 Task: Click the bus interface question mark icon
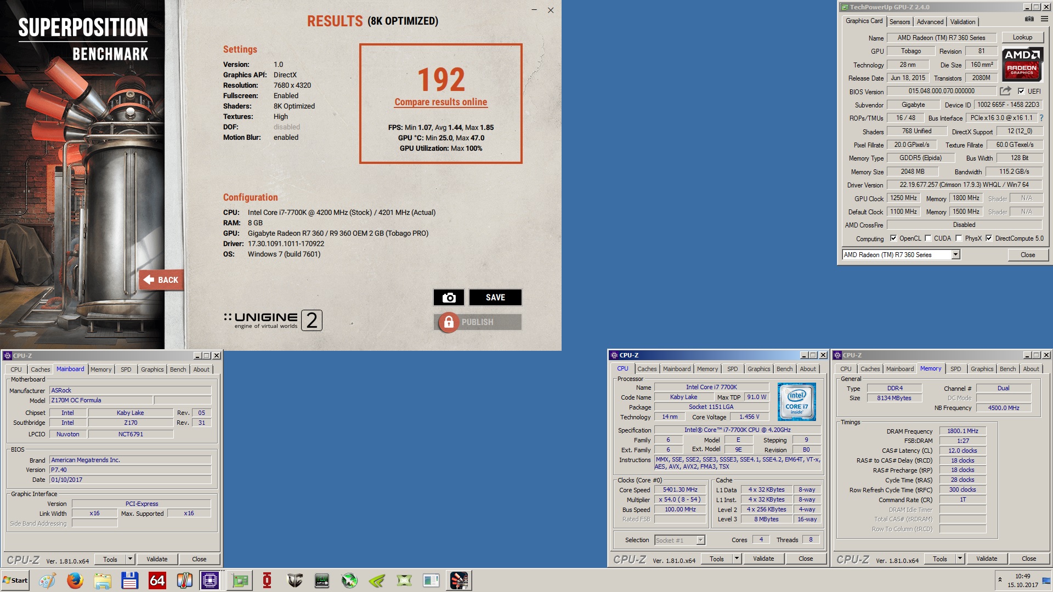point(1041,118)
